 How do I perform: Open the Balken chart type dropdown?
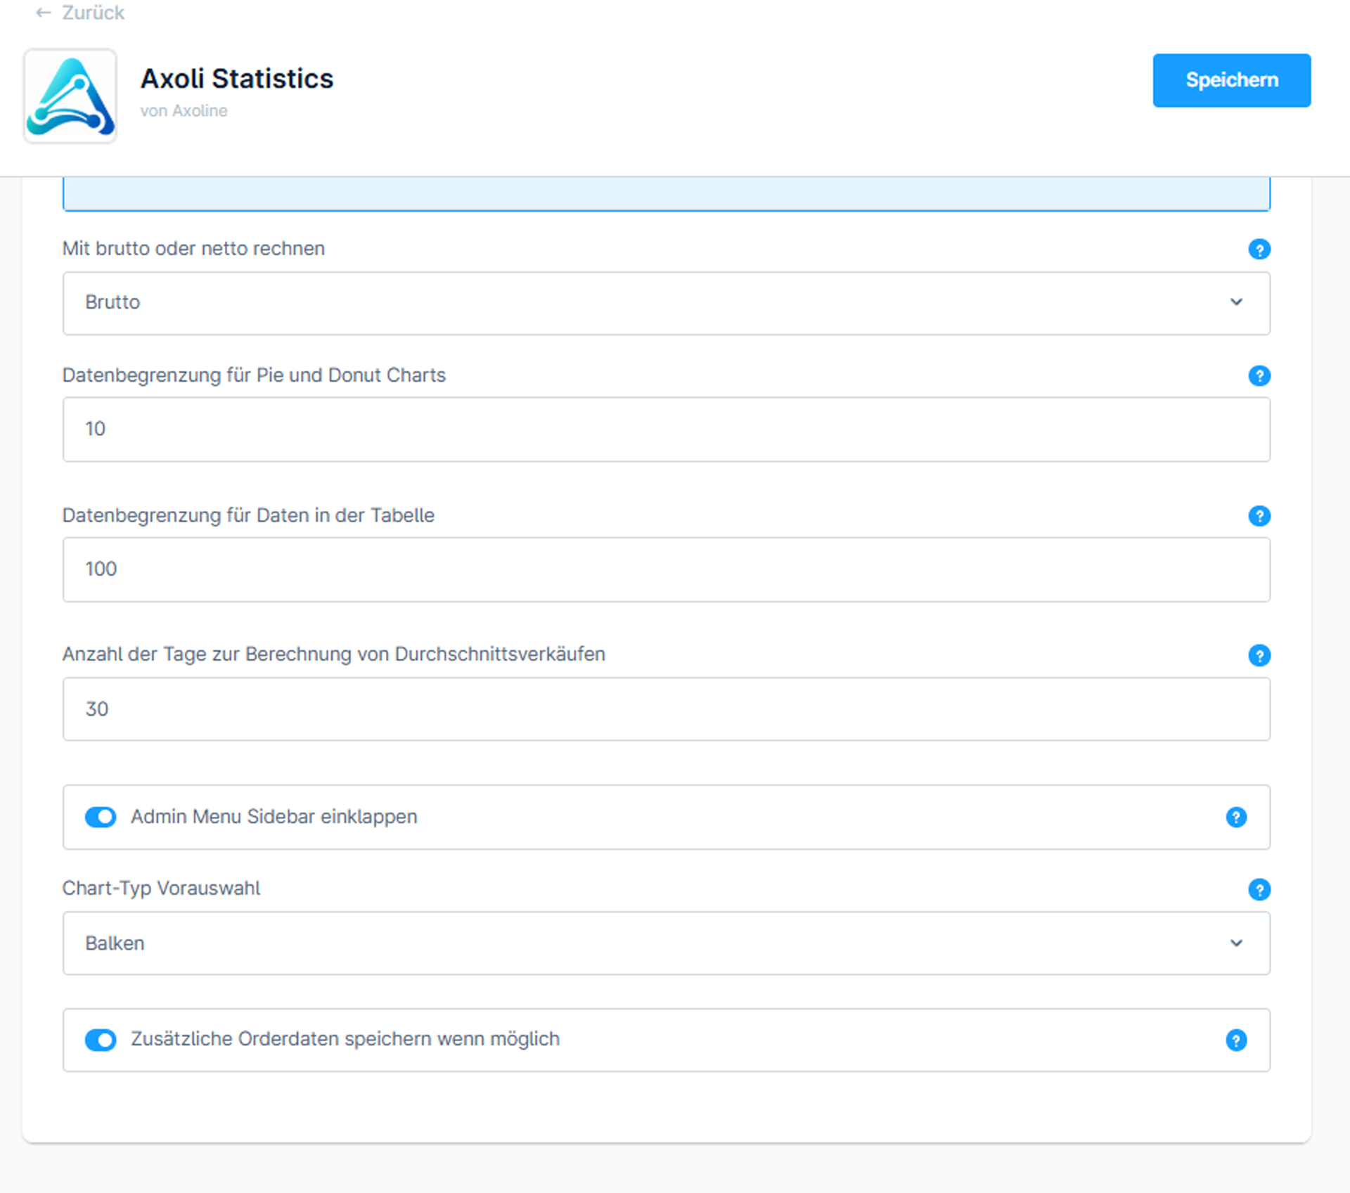(x=666, y=943)
